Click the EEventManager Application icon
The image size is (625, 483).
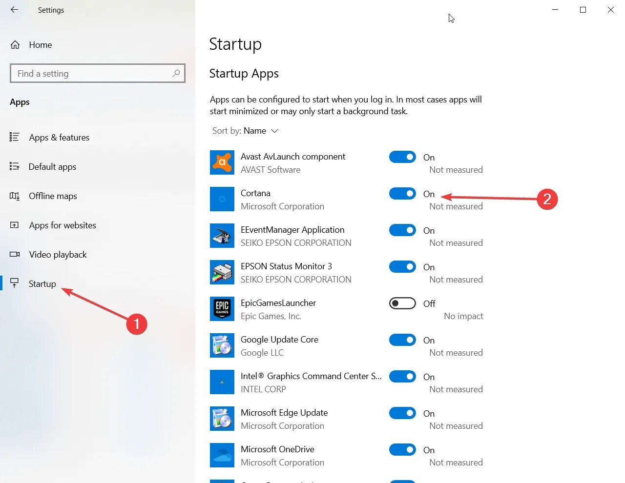[x=222, y=236]
